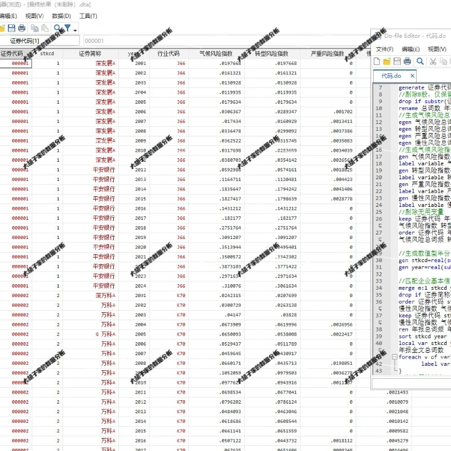Click the 'generate 证券代码' code line 7

[425, 87]
